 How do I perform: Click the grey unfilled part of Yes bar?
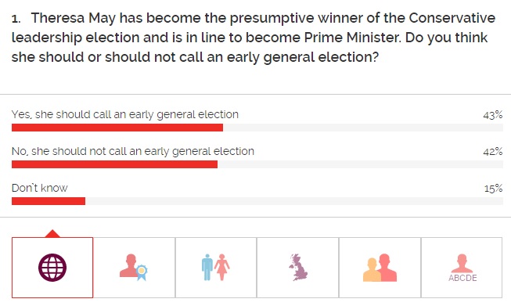[x=363, y=128]
